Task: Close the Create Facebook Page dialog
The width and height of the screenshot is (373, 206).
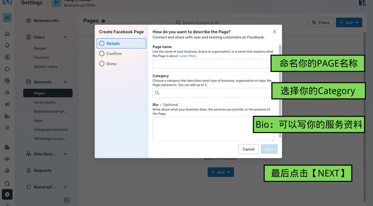Action: (274, 32)
